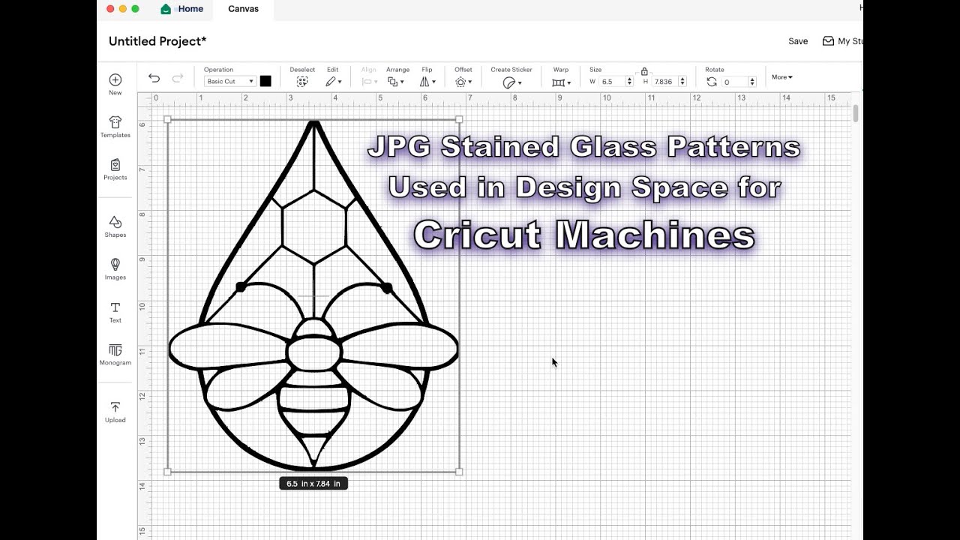Click the width stepper arrows
The width and height of the screenshot is (960, 540).
[x=631, y=82]
